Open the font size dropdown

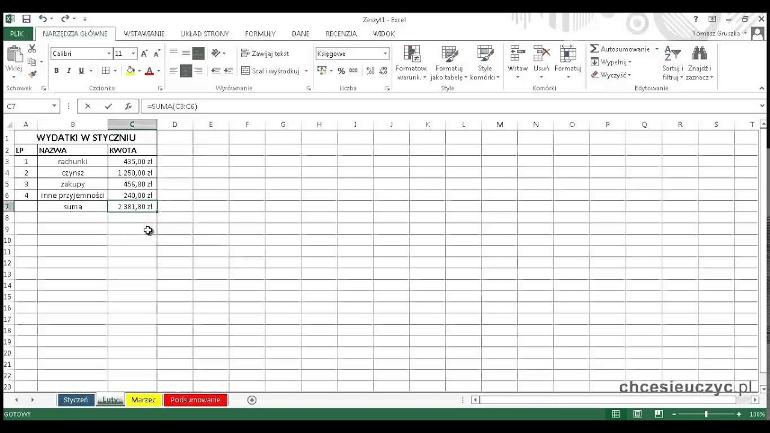134,54
